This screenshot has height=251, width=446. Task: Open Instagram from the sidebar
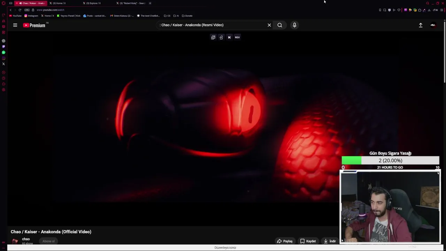(x=3, y=58)
